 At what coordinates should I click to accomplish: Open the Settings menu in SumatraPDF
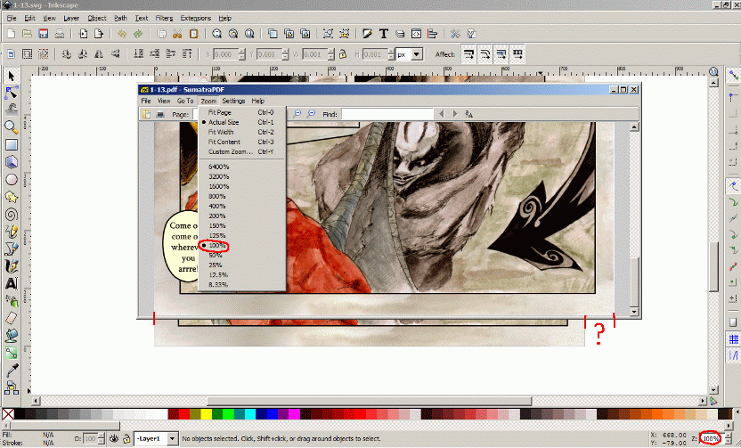click(233, 102)
